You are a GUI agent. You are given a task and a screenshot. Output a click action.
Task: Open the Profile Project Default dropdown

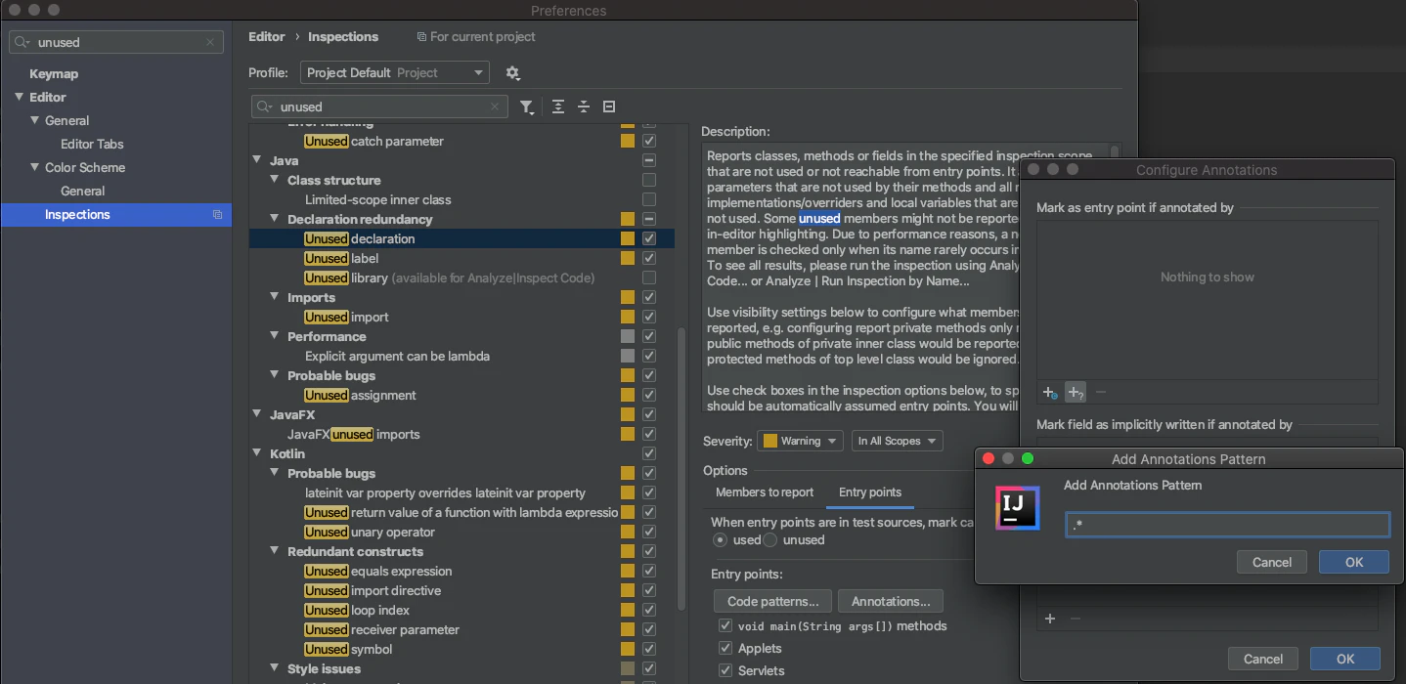tap(394, 73)
